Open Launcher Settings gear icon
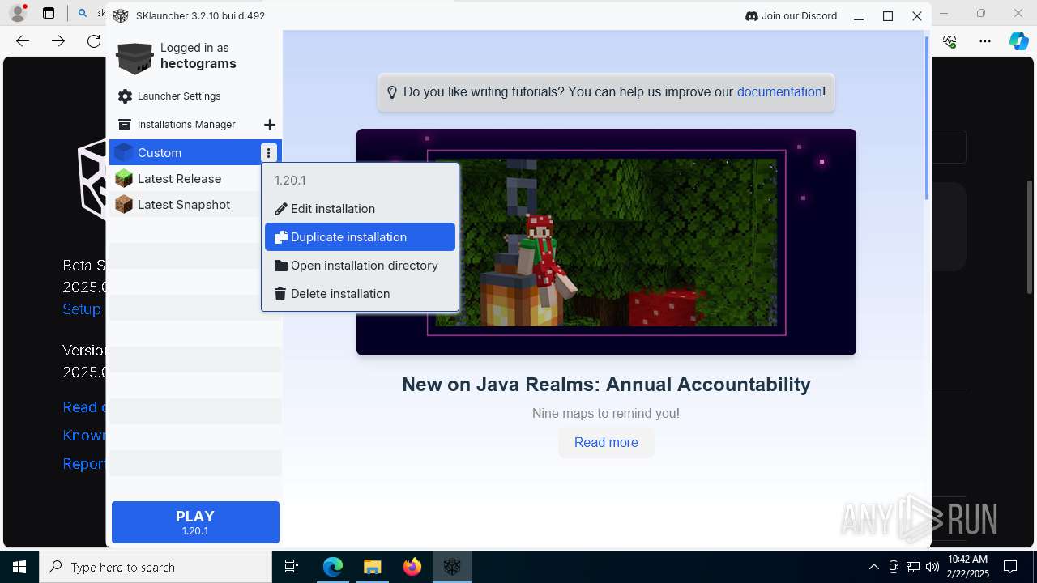 pos(125,96)
